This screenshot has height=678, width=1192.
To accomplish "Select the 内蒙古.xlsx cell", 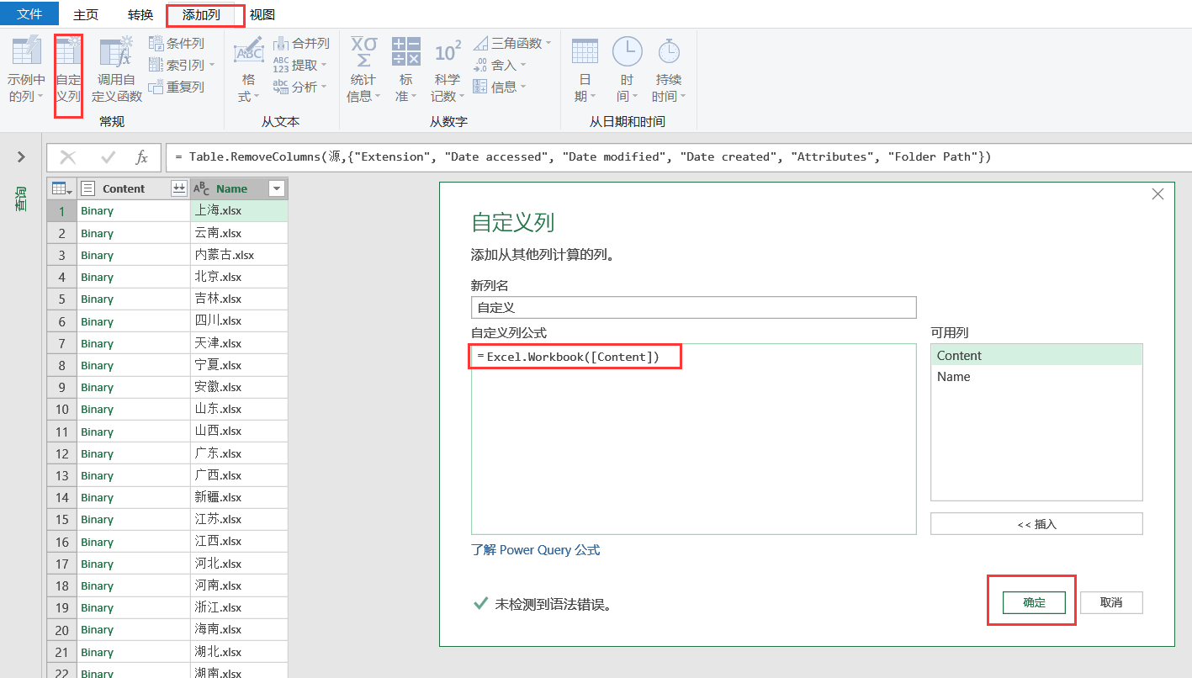I will (x=239, y=255).
